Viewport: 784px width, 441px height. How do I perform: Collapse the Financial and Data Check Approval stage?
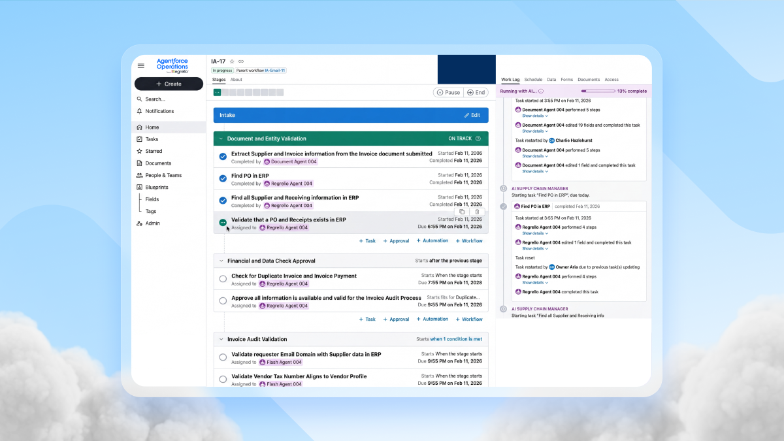pos(221,261)
